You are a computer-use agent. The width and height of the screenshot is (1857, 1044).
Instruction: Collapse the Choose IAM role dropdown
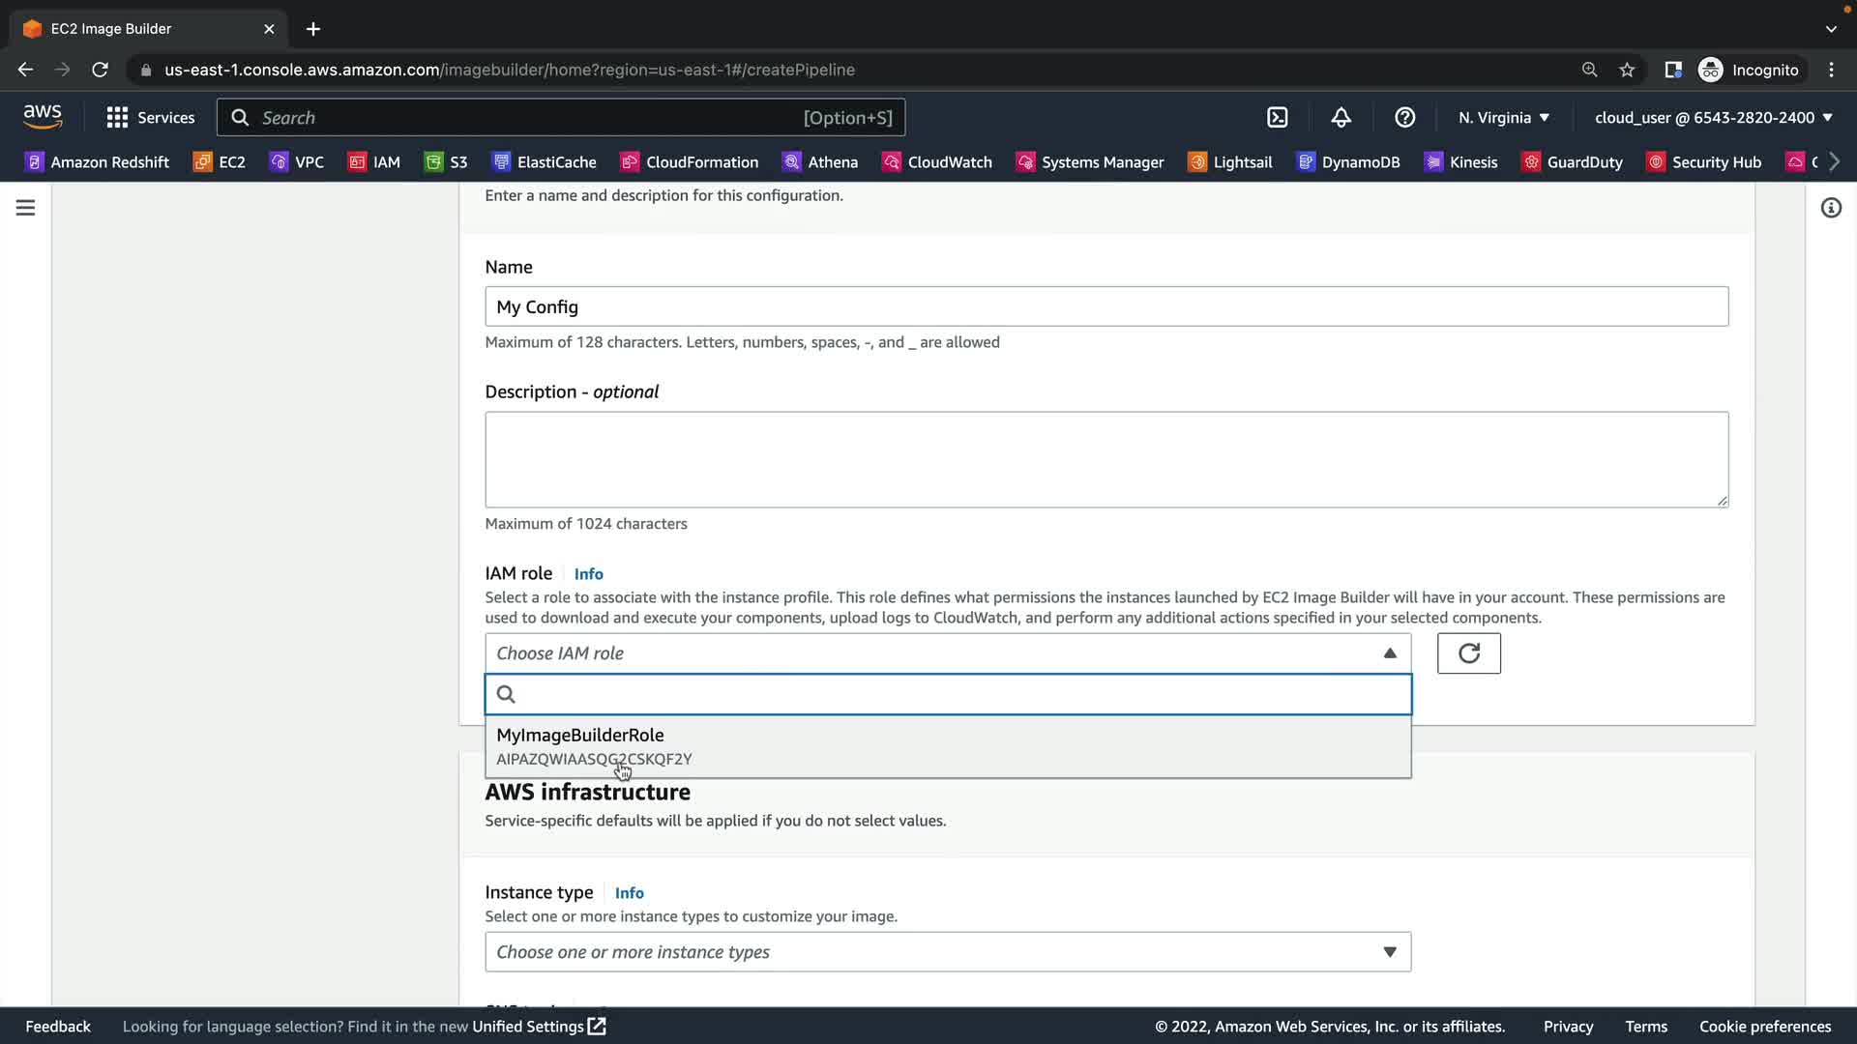[x=1389, y=653]
